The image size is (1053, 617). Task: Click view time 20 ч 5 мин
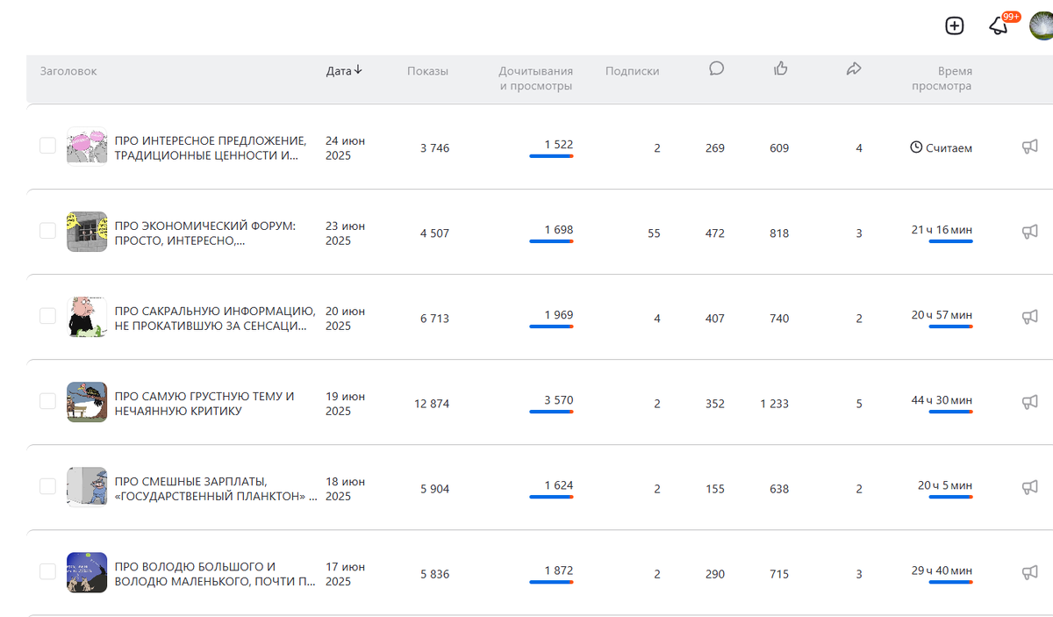(x=945, y=485)
